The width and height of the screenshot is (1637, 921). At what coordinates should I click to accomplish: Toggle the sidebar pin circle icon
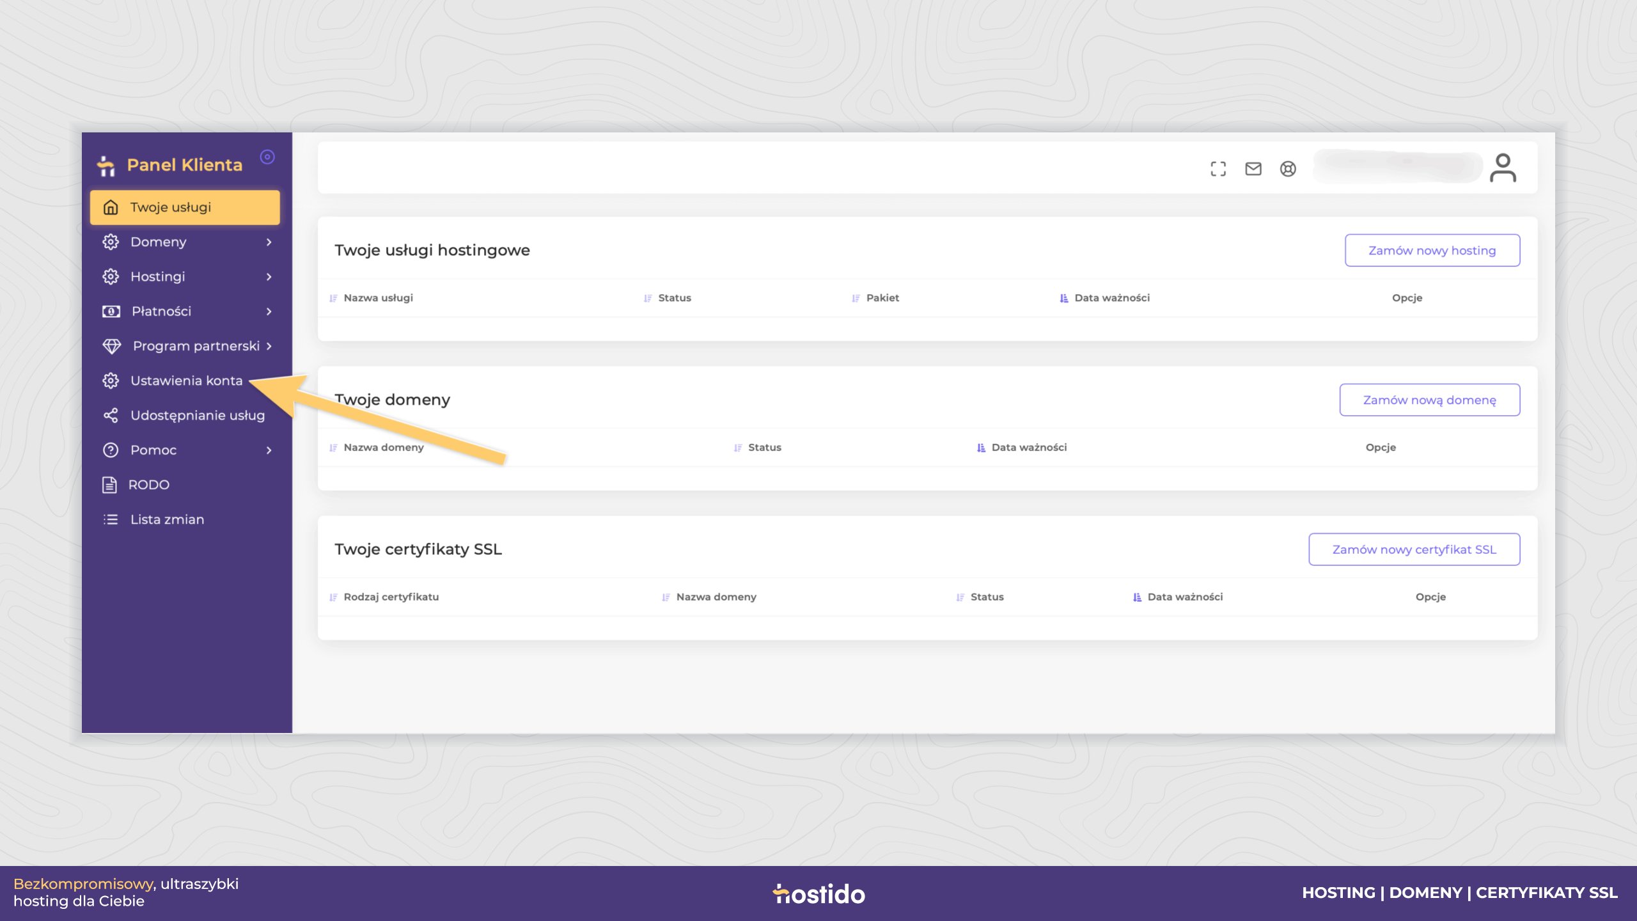point(267,157)
